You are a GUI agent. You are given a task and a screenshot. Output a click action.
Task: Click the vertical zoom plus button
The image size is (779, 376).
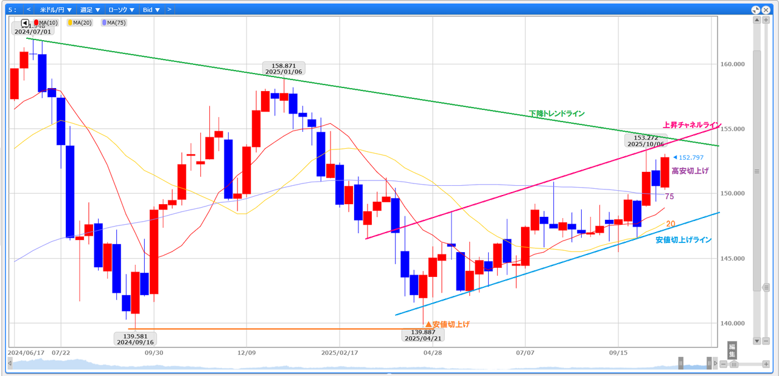coord(765,20)
